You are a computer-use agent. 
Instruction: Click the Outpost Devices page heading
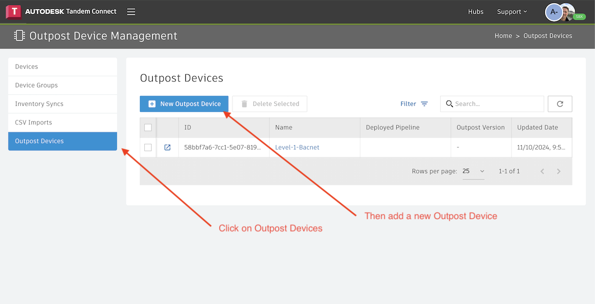pos(181,78)
